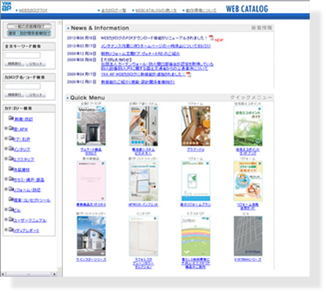
Task: Select the 建築・設計関係者様向け button
Action: click(29, 33)
